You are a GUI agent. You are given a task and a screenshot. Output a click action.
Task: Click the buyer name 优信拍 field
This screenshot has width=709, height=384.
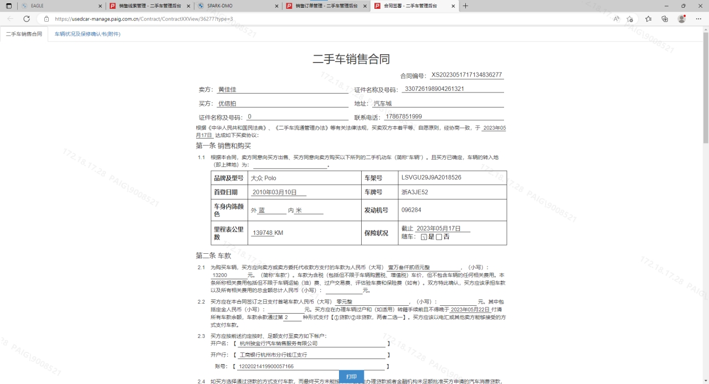(x=281, y=104)
